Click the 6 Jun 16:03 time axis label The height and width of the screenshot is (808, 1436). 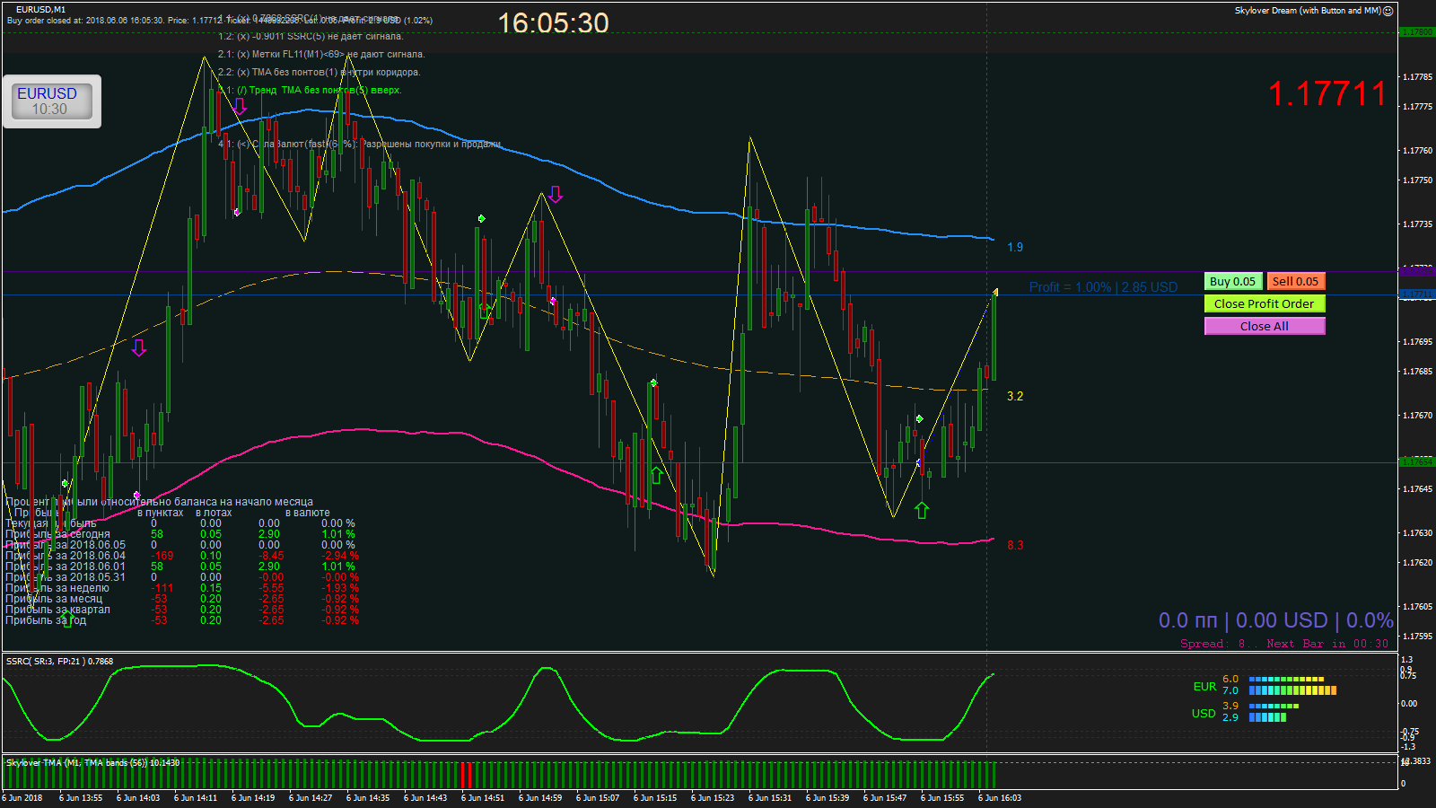[1000, 797]
